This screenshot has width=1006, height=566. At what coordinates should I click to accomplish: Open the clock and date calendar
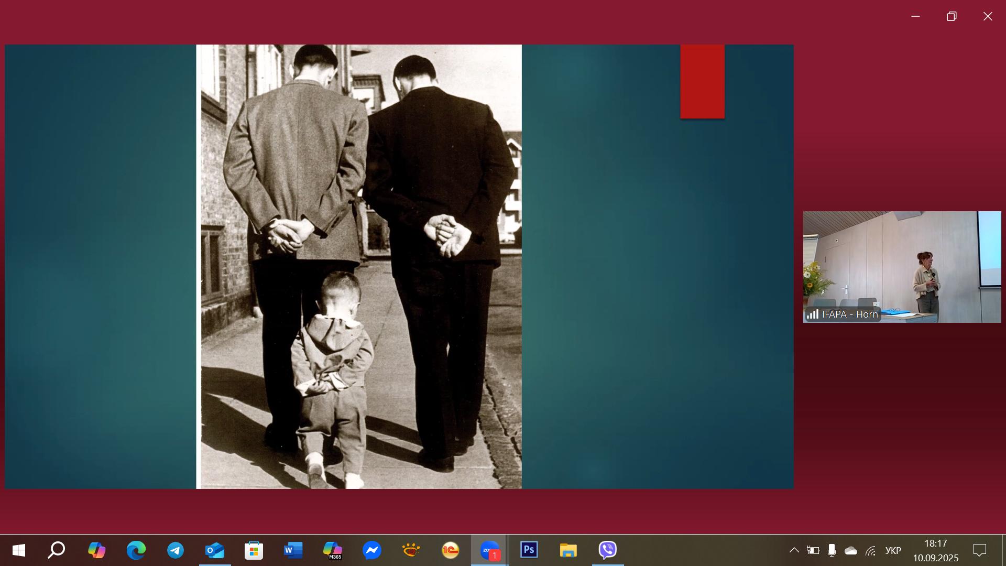pyautogui.click(x=935, y=550)
